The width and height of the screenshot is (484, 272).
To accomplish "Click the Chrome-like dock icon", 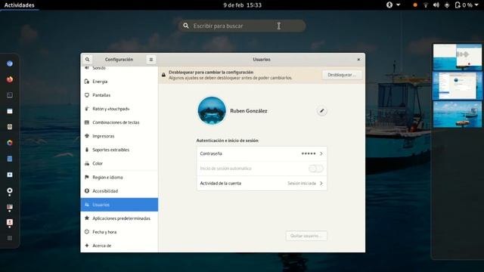I will point(10,143).
